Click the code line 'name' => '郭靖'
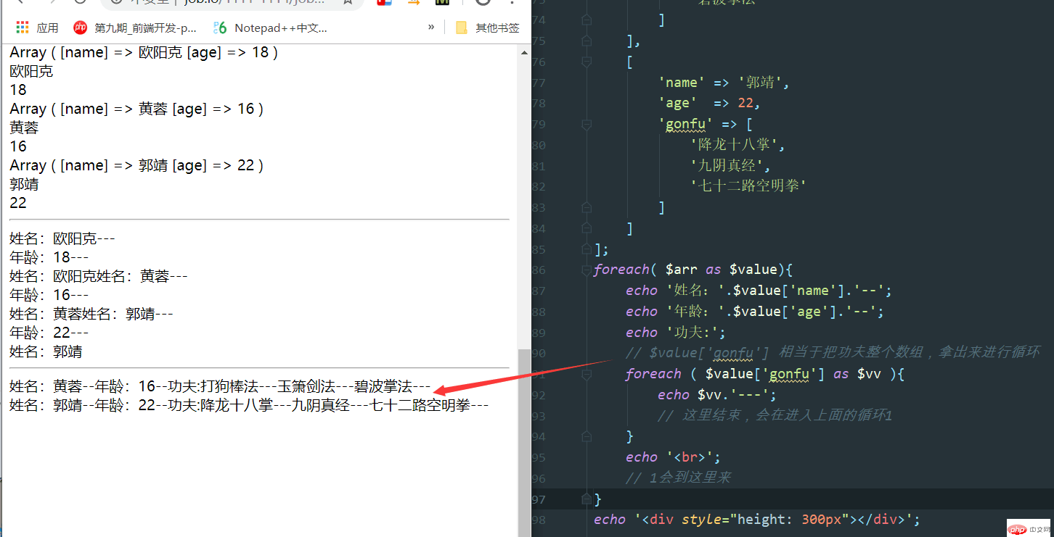Viewport: 1054px width, 537px height. [724, 83]
